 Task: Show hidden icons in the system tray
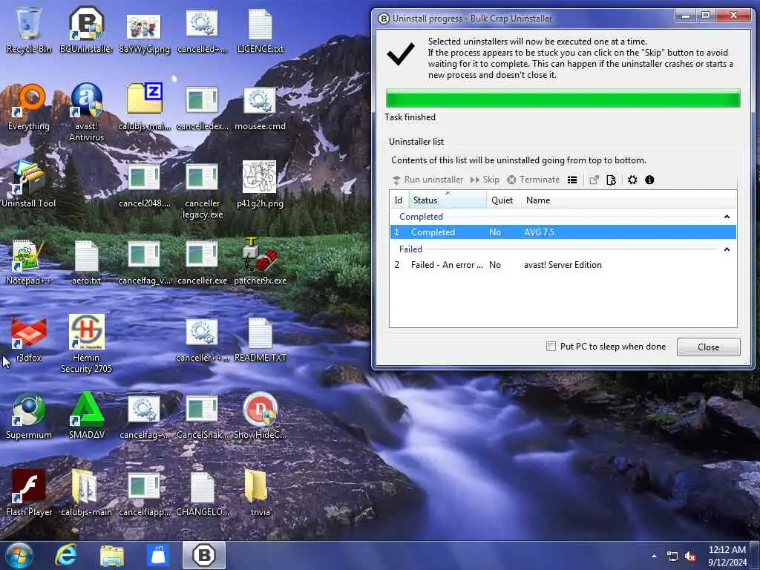pyautogui.click(x=655, y=556)
